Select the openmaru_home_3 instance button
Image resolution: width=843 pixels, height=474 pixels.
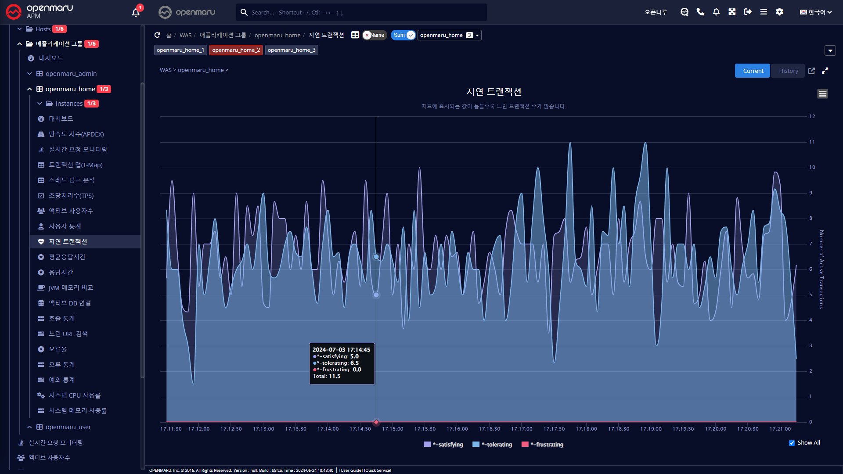[x=292, y=50]
